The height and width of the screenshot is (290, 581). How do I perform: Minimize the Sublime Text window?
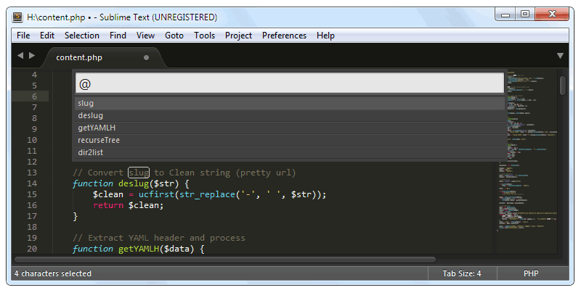[x=505, y=15]
